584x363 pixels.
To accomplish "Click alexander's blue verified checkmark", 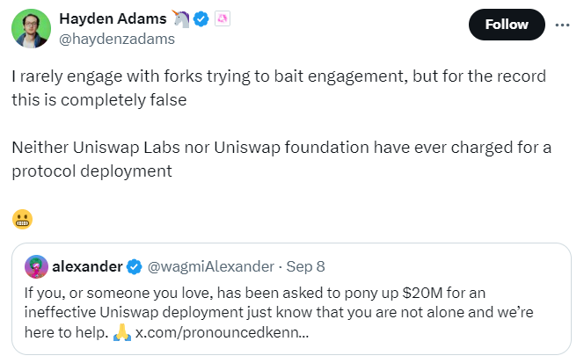I will (x=135, y=265).
